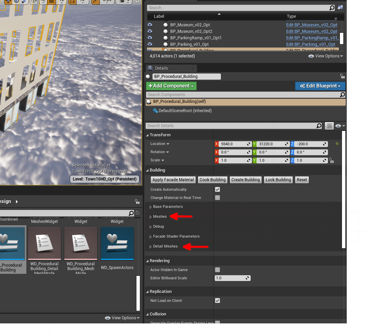Image resolution: width=370 pixels, height=334 pixels.
Task: Open the property matrix grid icon
Action: click(329, 126)
